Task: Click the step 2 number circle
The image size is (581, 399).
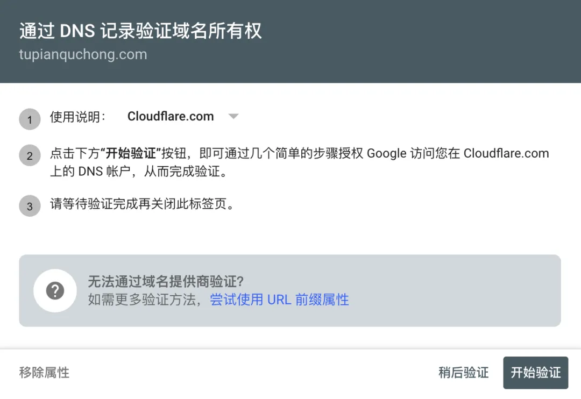Action: tap(30, 156)
